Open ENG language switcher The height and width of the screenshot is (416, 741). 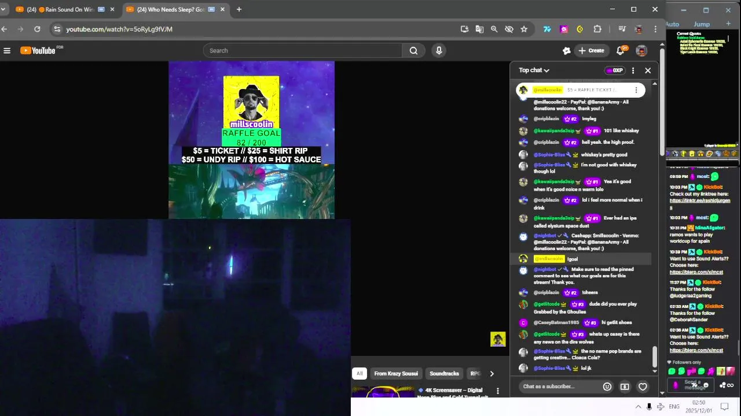(674, 407)
